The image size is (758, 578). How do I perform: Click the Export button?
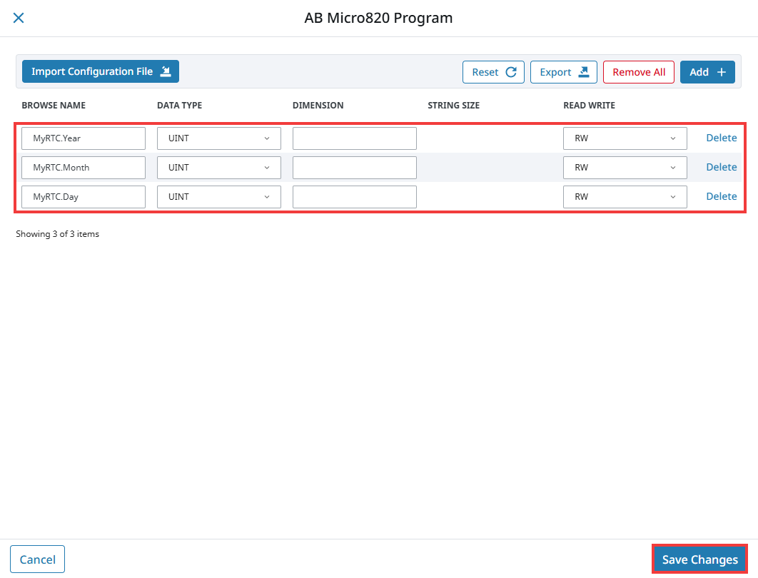click(564, 72)
